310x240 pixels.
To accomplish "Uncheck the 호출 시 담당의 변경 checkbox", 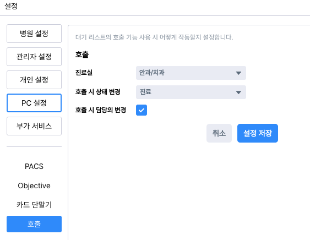I will (142, 110).
